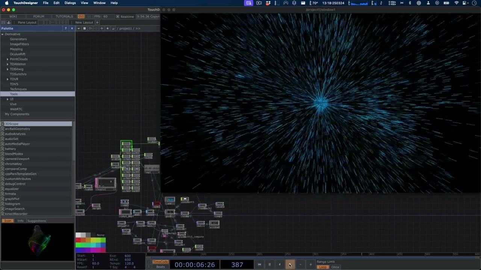This screenshot has height=270, width=481.
Task: Choose the top-bottom split pane layout
Action: (x=53, y=22)
